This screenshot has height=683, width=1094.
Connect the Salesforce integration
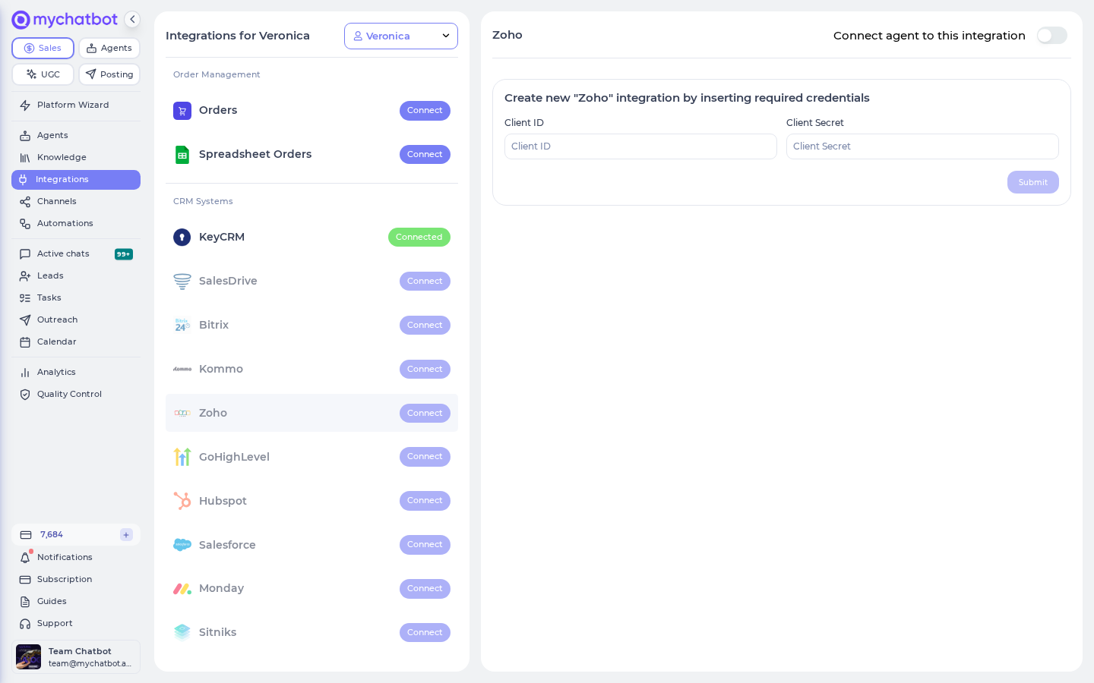point(425,545)
